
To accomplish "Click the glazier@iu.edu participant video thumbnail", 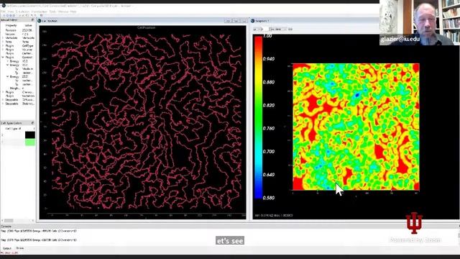I will click(420, 22).
